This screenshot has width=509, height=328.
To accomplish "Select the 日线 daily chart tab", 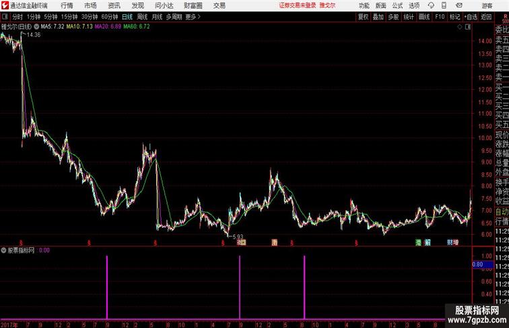I will (127, 17).
